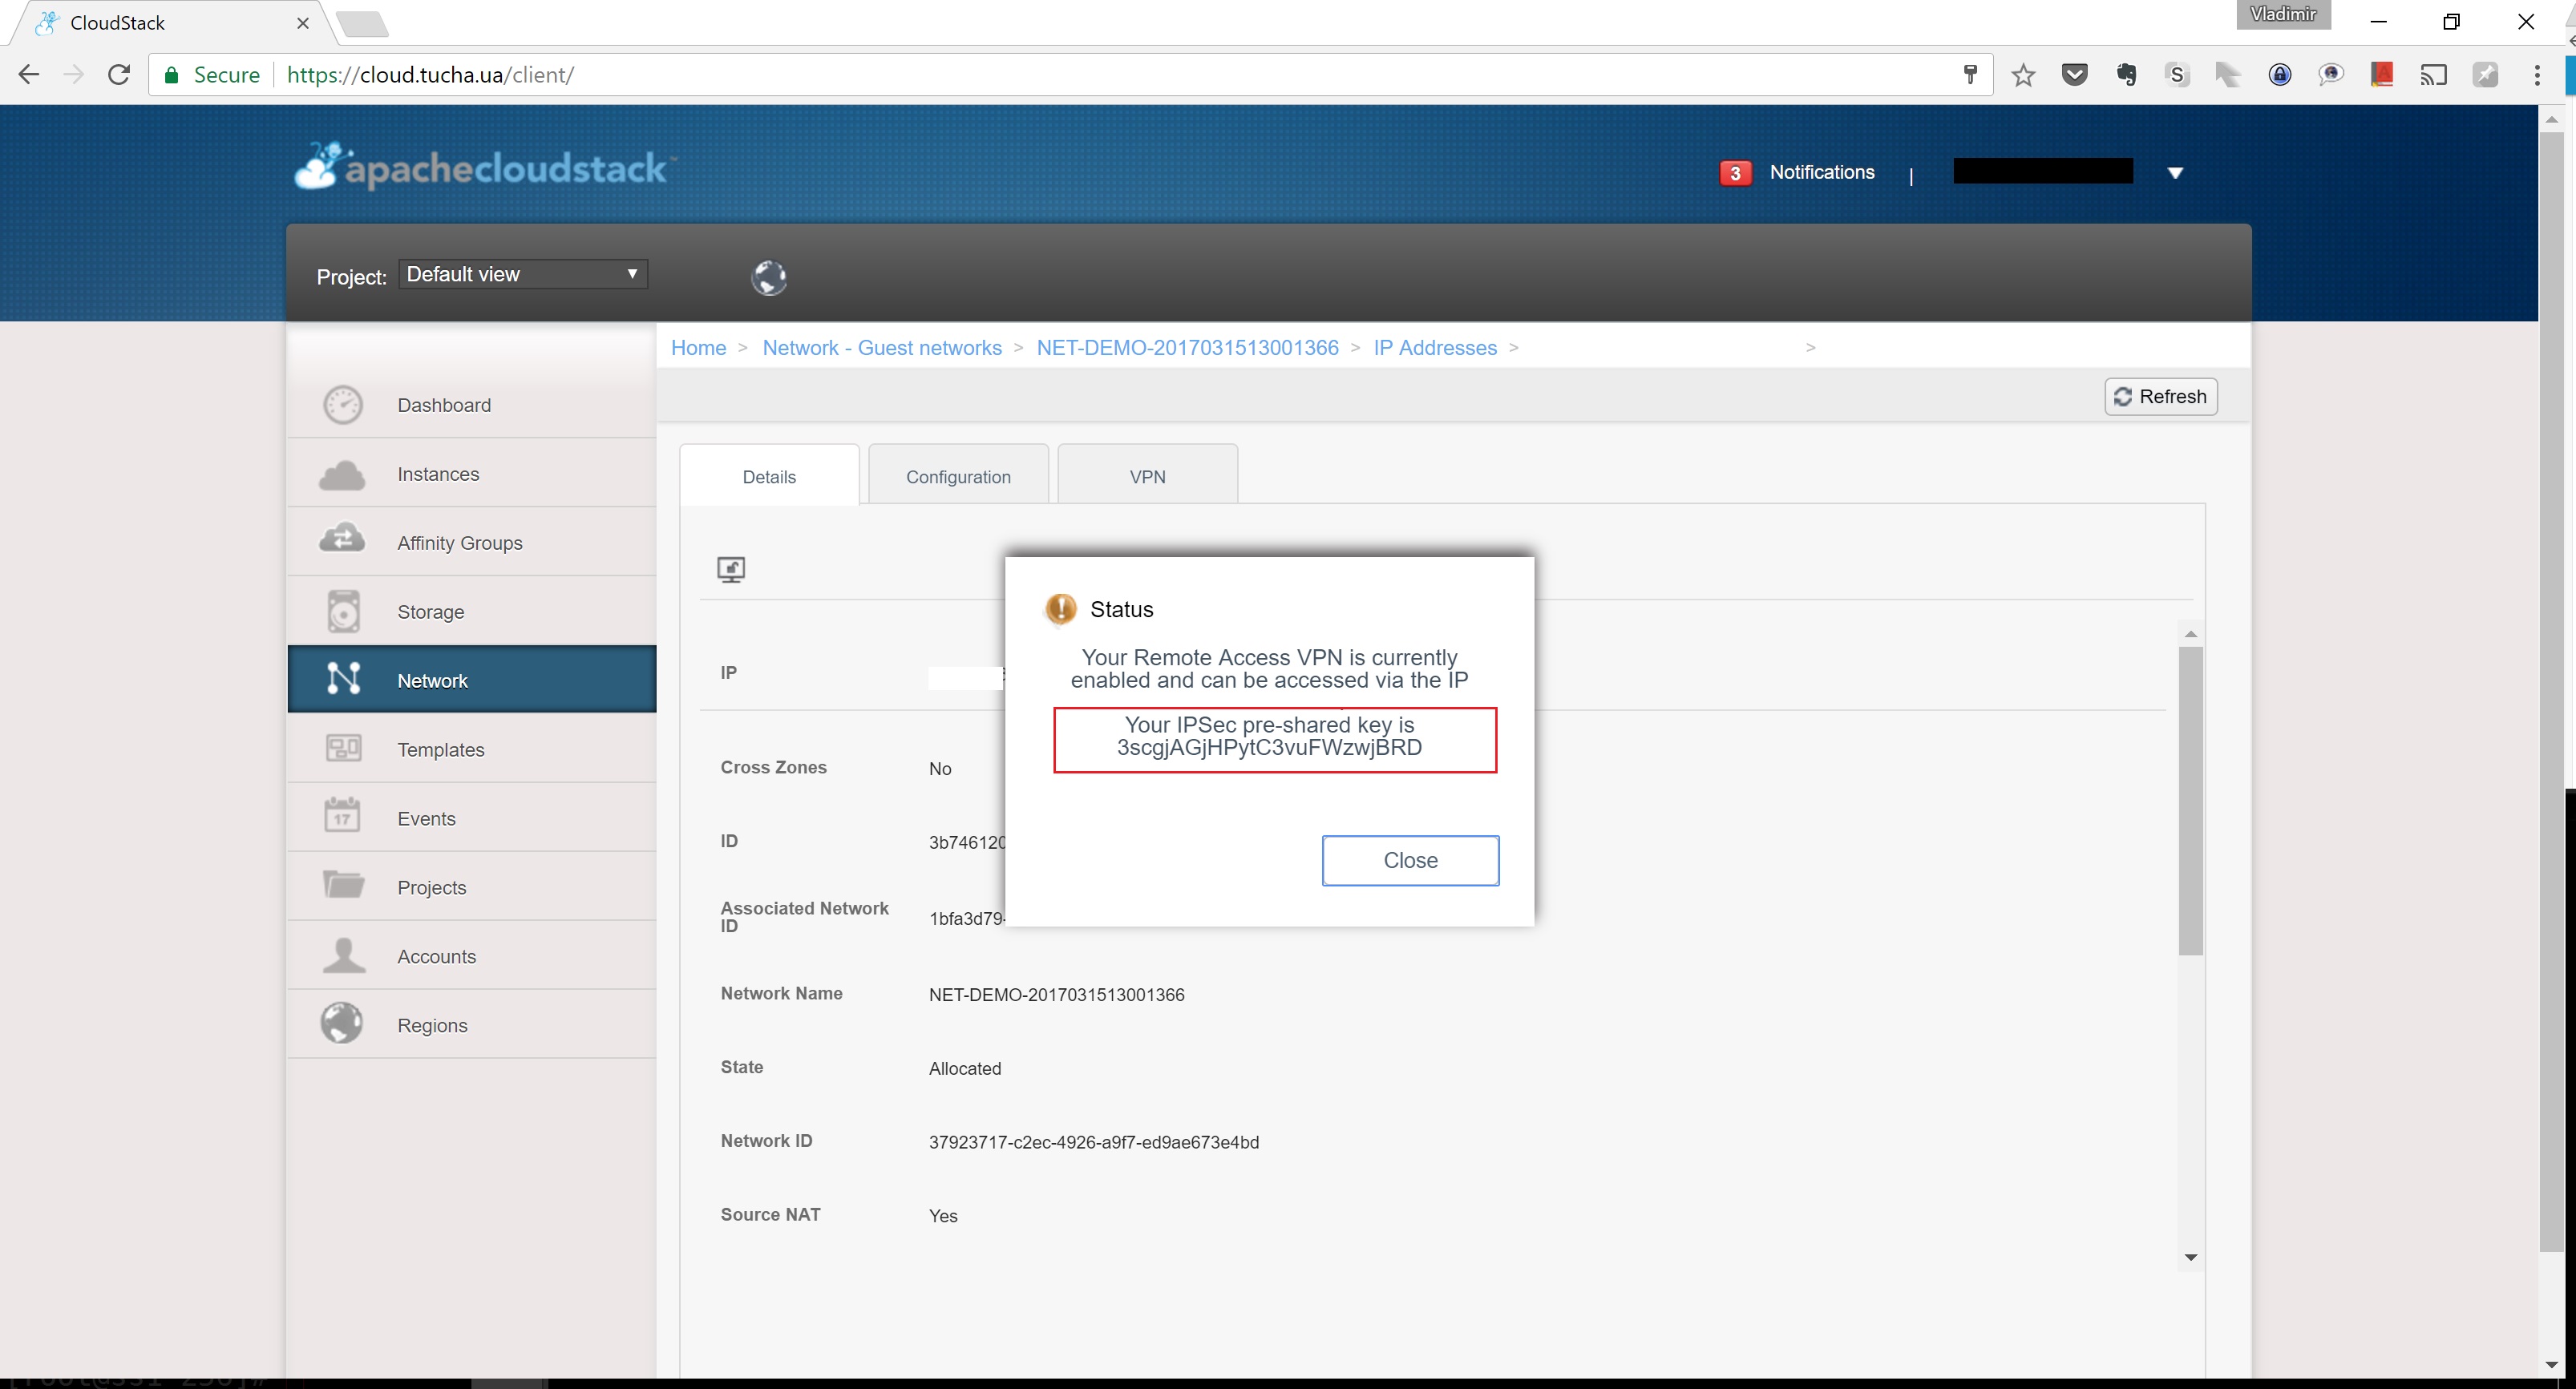
Task: Click the Cast extension icon
Action: pyautogui.click(x=2433, y=75)
